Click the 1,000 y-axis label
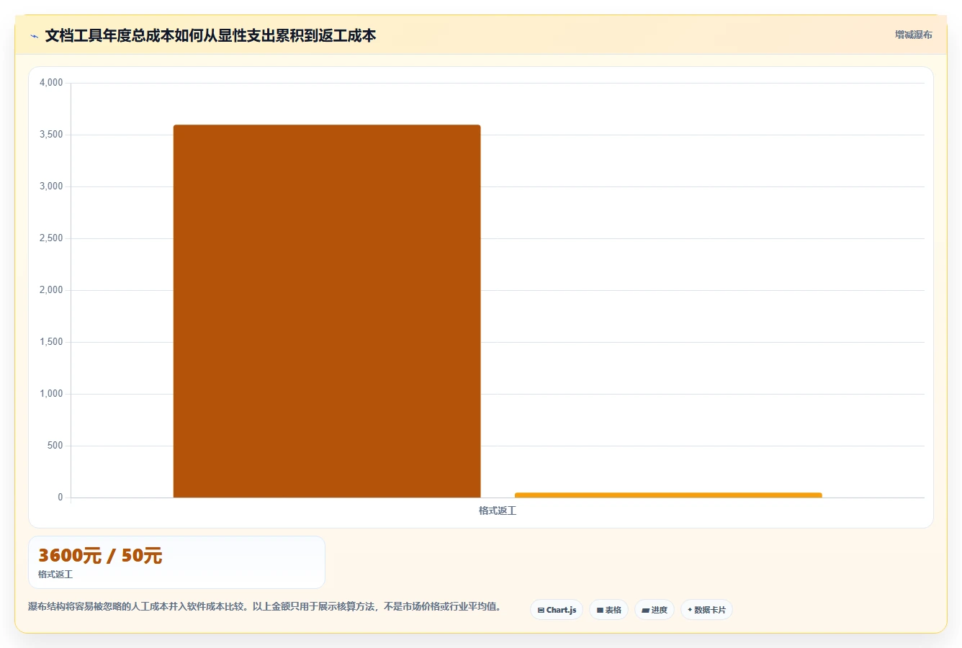Image resolution: width=962 pixels, height=648 pixels. [x=51, y=394]
